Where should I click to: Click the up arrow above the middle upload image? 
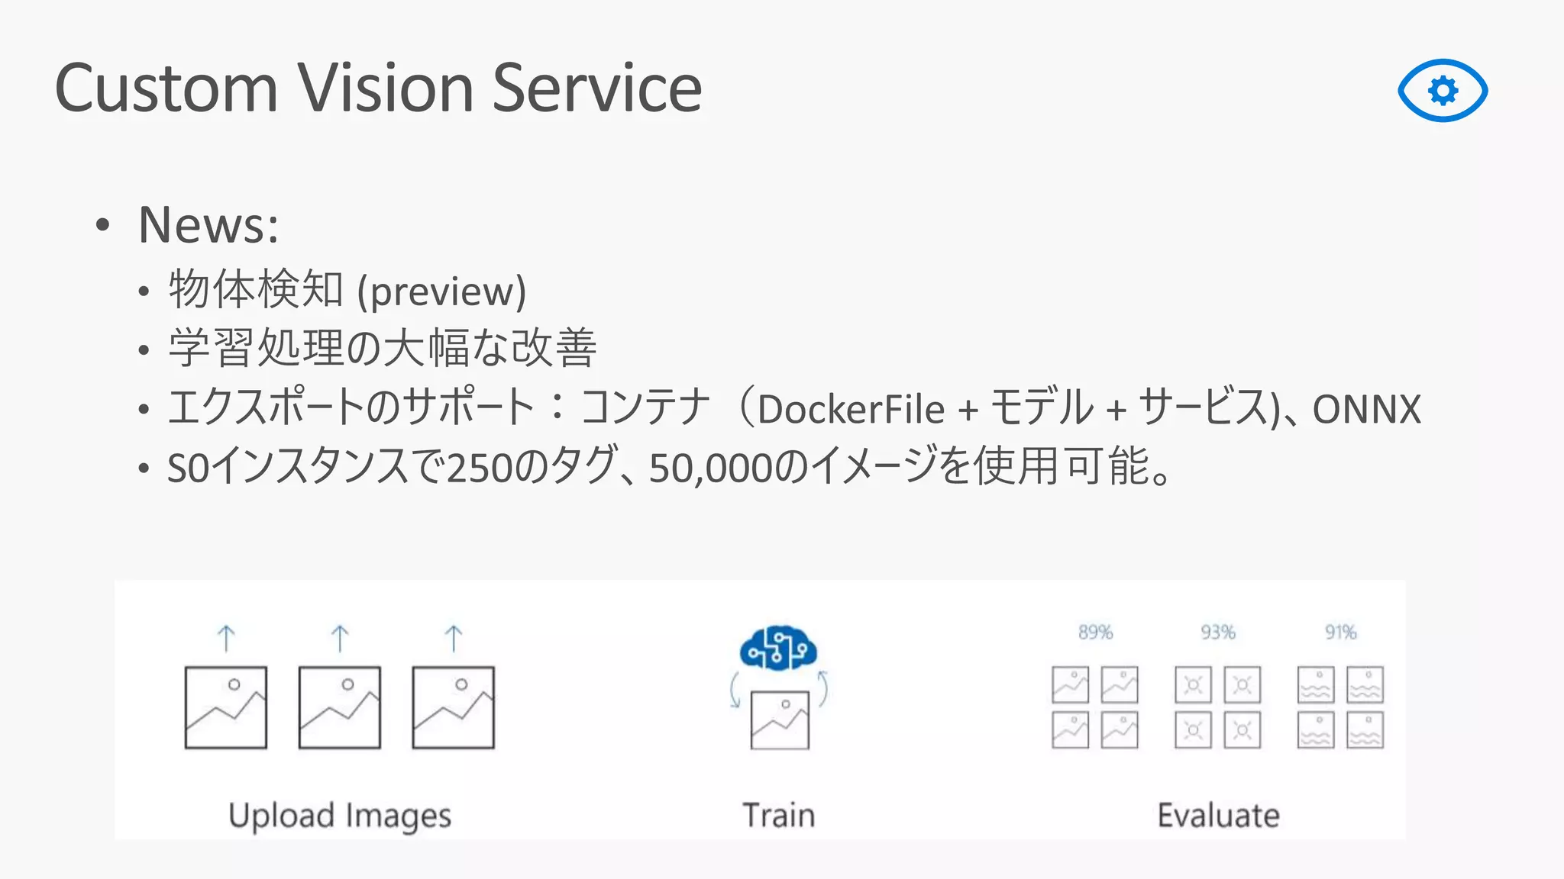340,638
